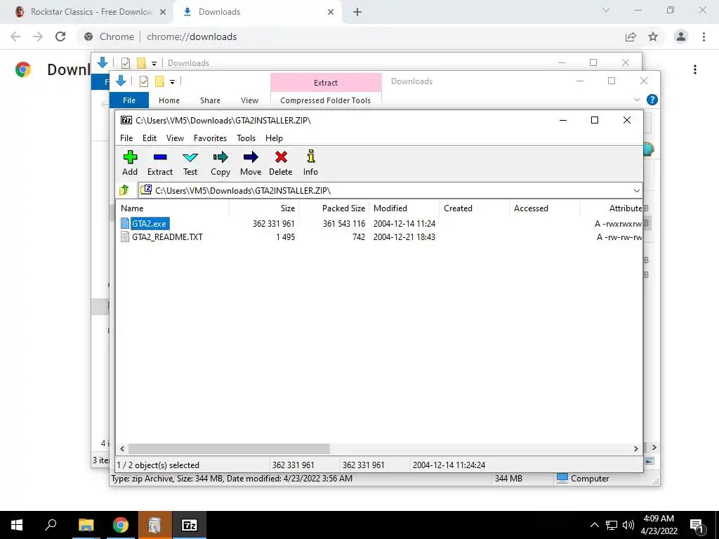Click the back Explorer window's quick access dropdown
Viewport: 719px width, 539px height.
[x=154, y=64]
